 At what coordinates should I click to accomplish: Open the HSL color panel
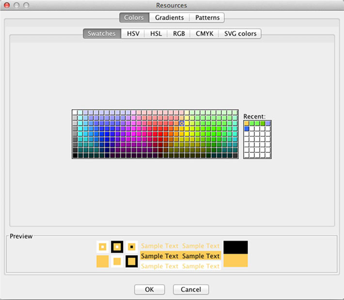coord(156,33)
